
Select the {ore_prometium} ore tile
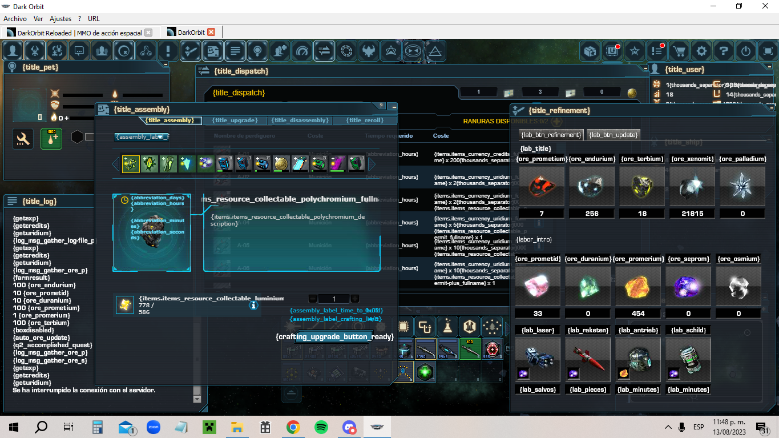(542, 187)
